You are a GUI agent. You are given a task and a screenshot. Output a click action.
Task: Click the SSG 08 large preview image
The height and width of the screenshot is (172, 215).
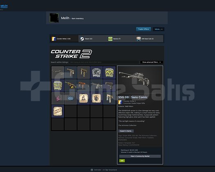click(x=134, y=78)
